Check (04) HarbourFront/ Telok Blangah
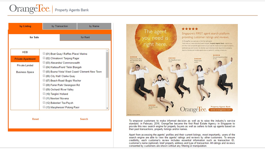Viewport: 265px width, 149px height. pyautogui.click(x=44, y=67)
